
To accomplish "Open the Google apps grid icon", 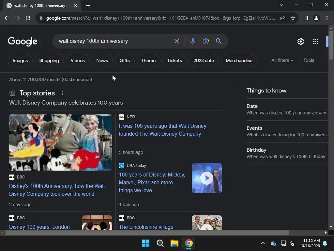I will 316,42.
